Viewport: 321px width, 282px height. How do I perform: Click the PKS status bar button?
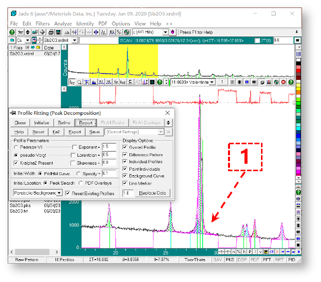230,260
